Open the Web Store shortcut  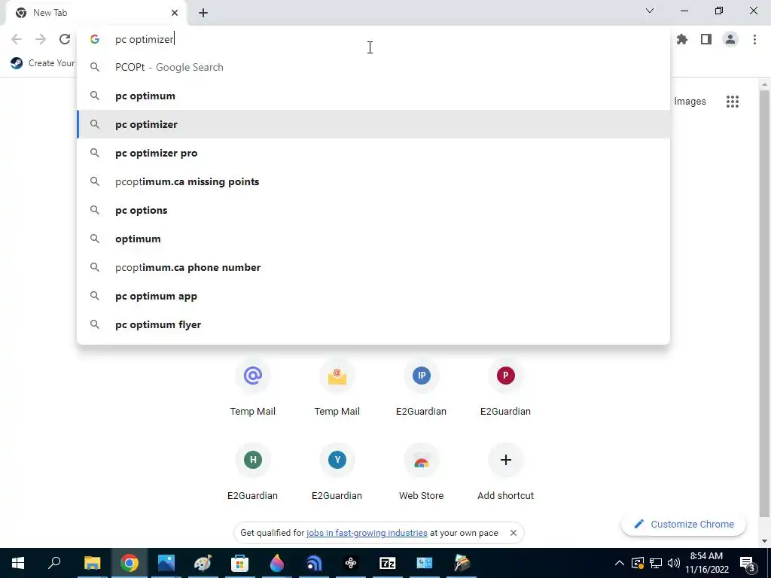coord(422,473)
